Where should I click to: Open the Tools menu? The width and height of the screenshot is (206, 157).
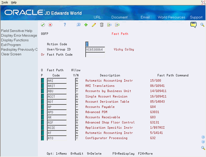click(5, 2)
